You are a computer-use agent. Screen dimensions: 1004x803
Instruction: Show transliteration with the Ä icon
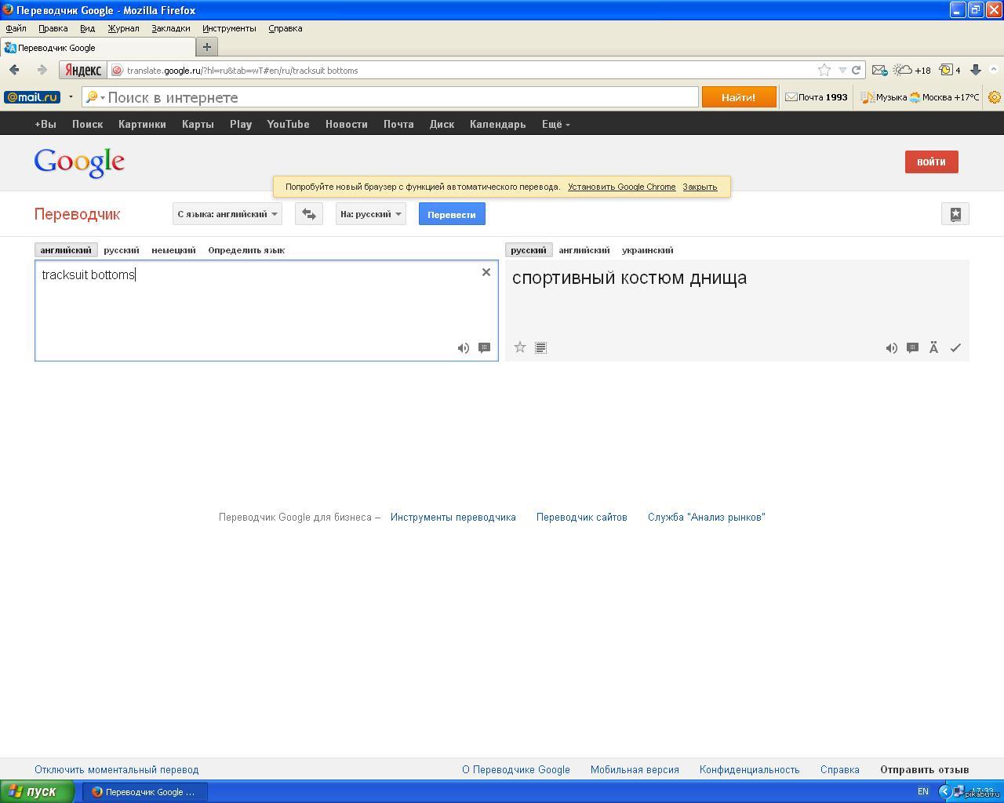point(934,348)
